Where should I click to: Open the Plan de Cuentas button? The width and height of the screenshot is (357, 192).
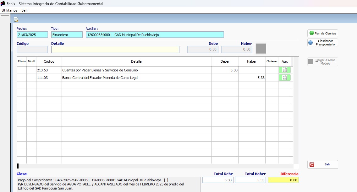(322, 33)
